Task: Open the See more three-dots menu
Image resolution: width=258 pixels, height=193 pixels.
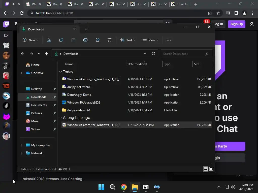Action: 169,40
